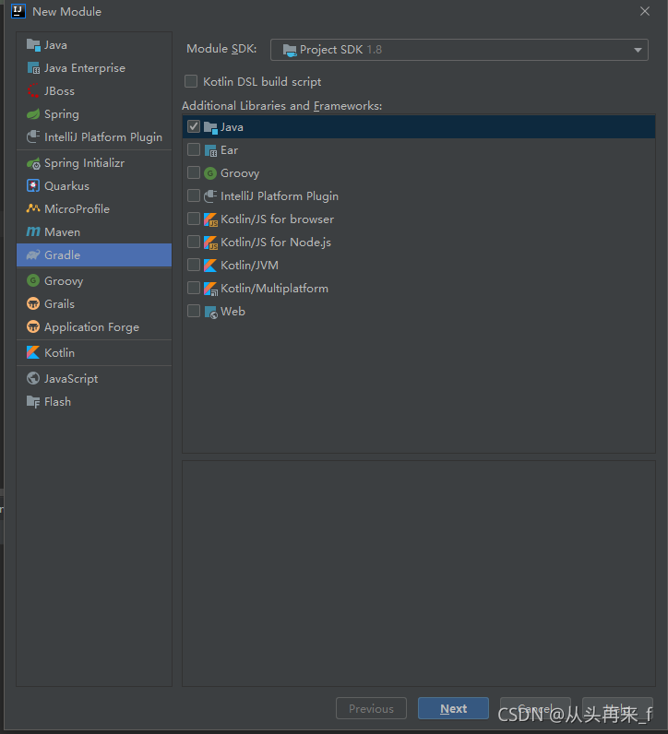Click the Maven m icon

point(33,231)
